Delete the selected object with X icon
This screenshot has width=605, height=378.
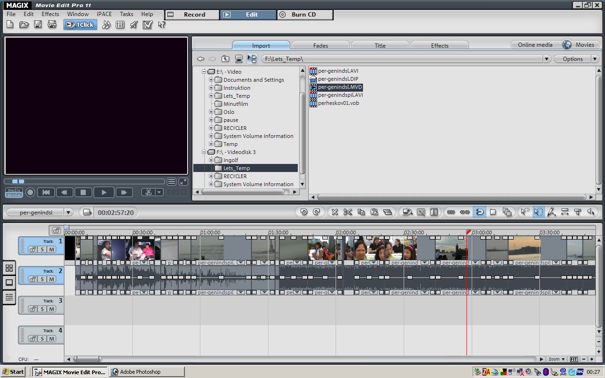(335, 212)
